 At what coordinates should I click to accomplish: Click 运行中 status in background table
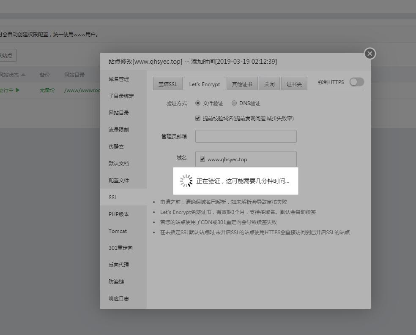[x=10, y=90]
